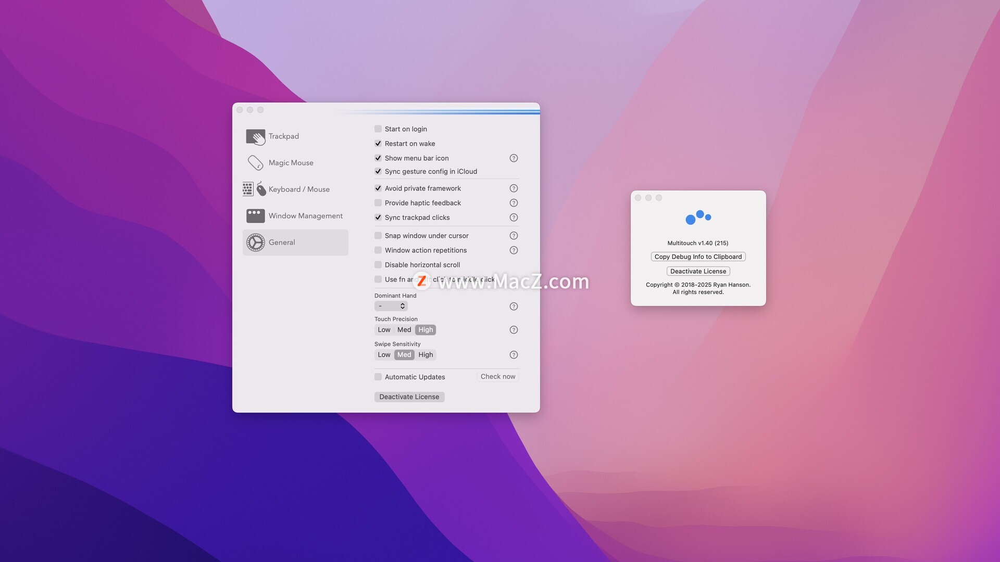Set Swipe Sensitivity to High
This screenshot has width=1000, height=562.
pos(426,355)
